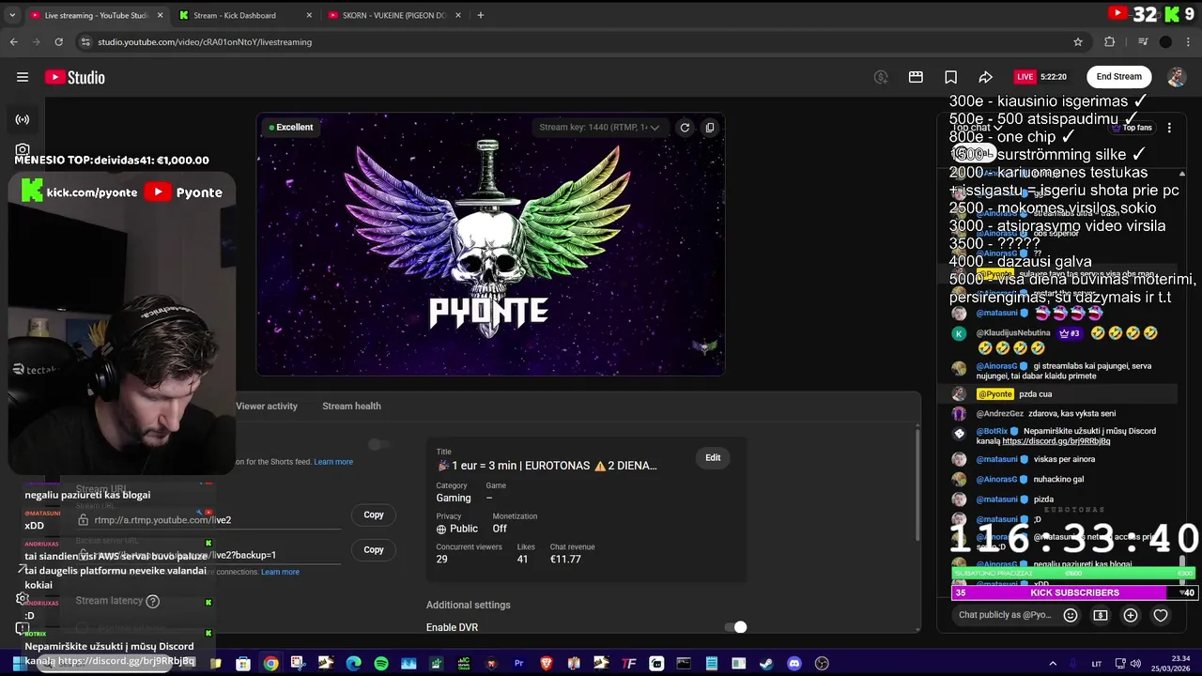
Task: Click the Excellent connection status
Action: [x=291, y=127]
